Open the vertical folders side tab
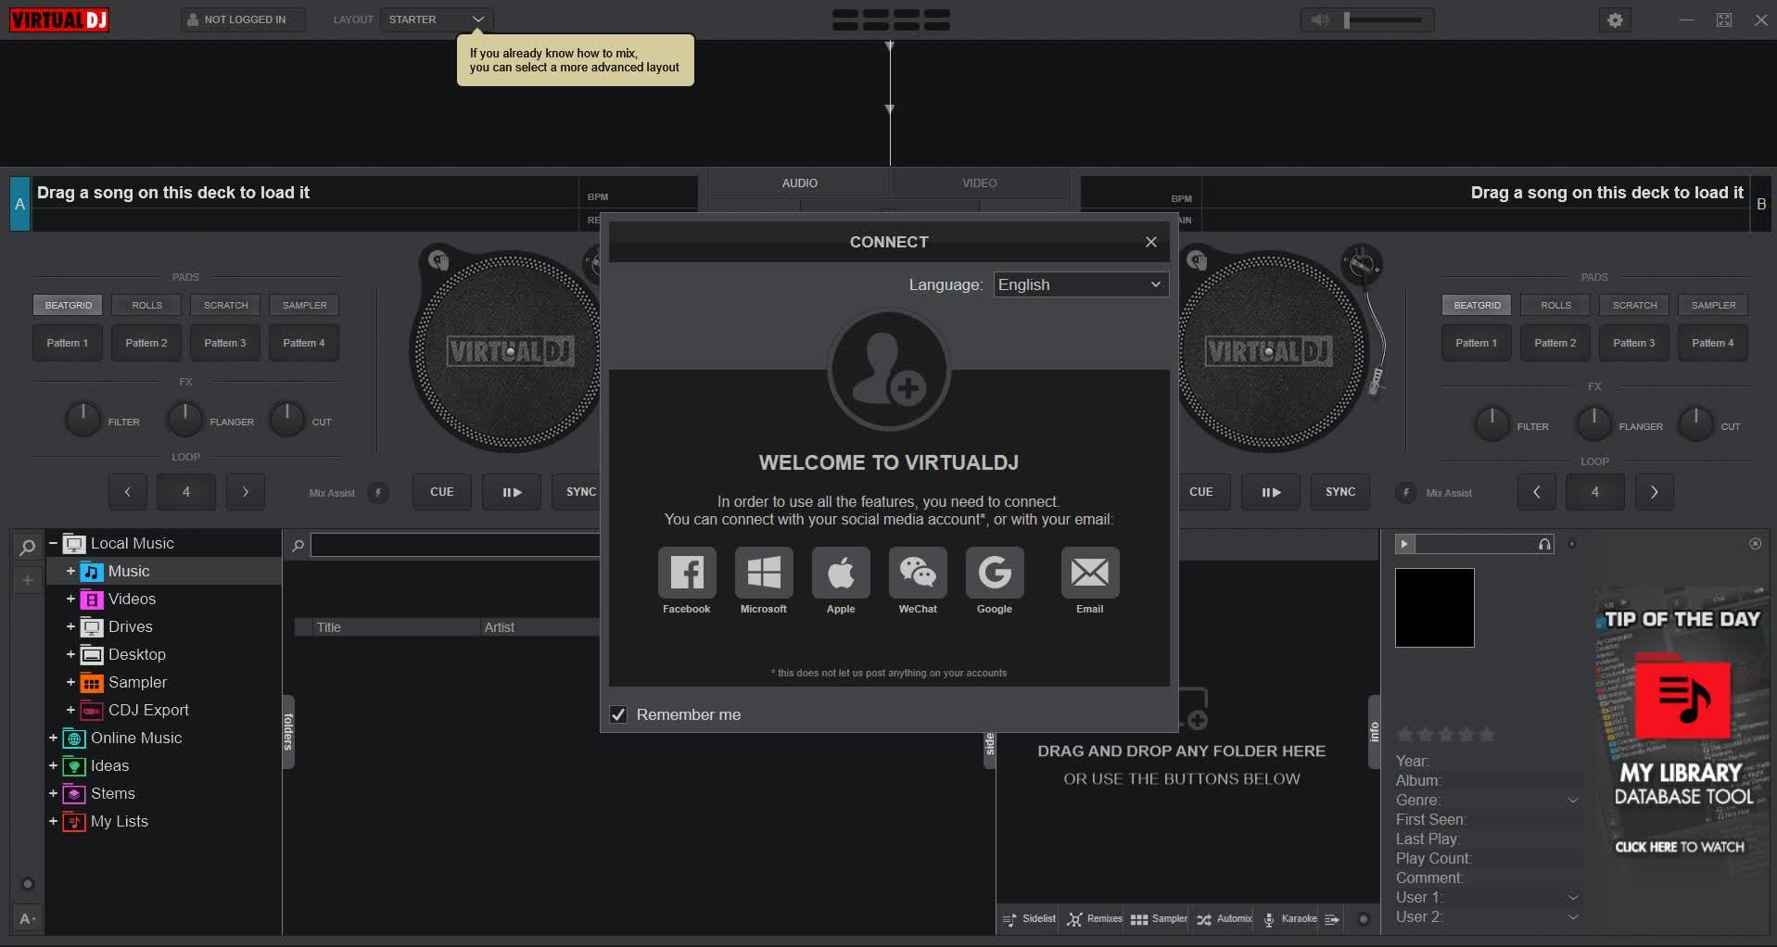 click(288, 732)
